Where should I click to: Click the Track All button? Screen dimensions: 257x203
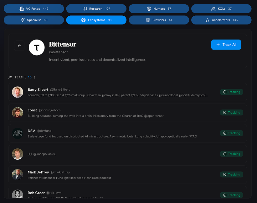(226, 45)
